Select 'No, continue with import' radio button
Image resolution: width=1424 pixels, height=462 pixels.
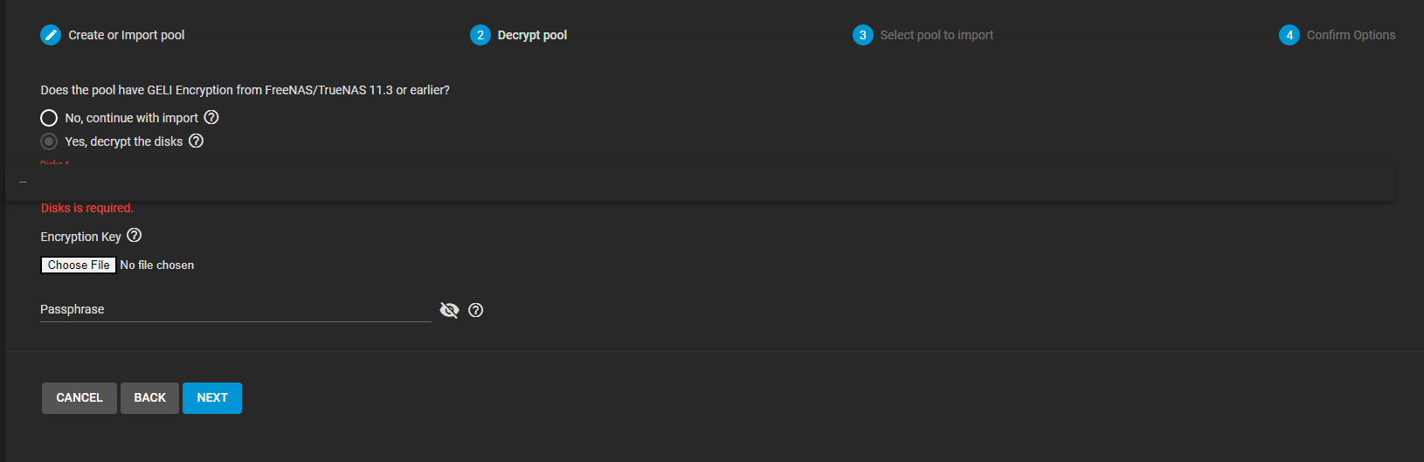(x=49, y=118)
